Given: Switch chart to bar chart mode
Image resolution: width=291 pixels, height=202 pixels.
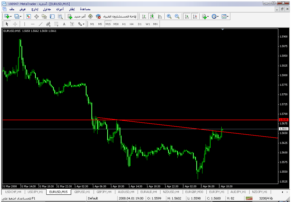Looking at the screenshot, I should (144, 17).
